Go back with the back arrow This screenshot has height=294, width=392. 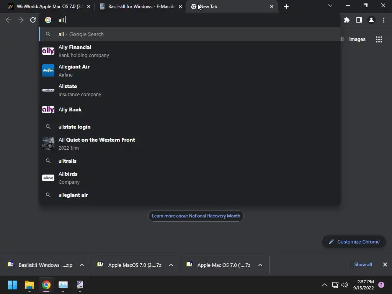[8, 20]
